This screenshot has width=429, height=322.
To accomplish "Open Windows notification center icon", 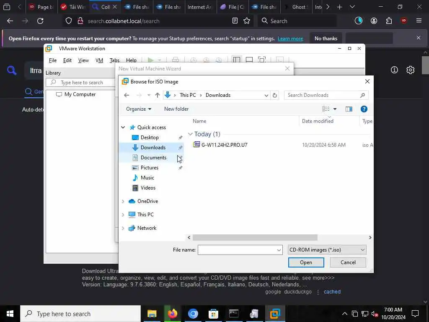I will pyautogui.click(x=415, y=314).
